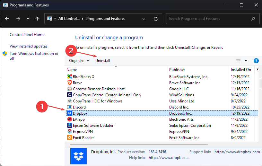Click the Control Panel icon in address bar
This screenshot has width=262, height=166.
click(x=50, y=19)
